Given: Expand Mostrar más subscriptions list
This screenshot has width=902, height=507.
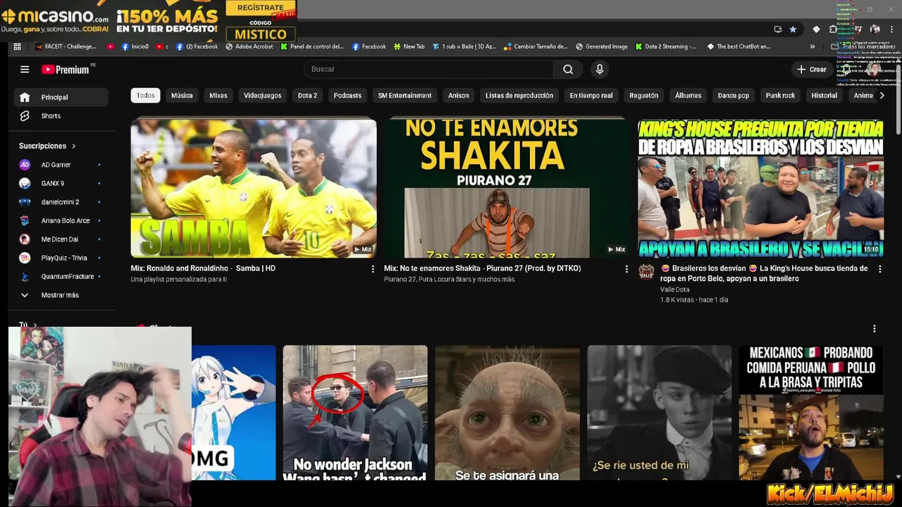Looking at the screenshot, I should (61, 295).
